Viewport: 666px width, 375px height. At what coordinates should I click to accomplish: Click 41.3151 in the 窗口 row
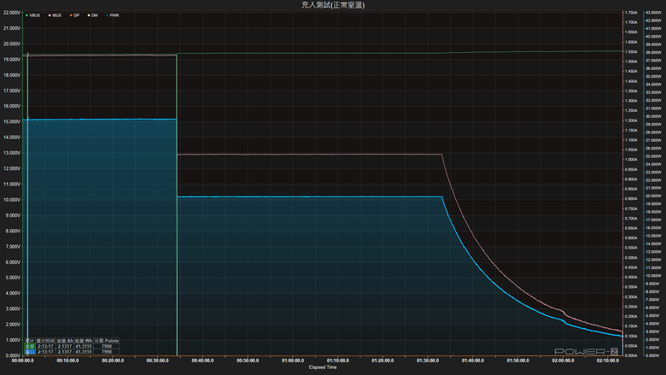coord(84,352)
